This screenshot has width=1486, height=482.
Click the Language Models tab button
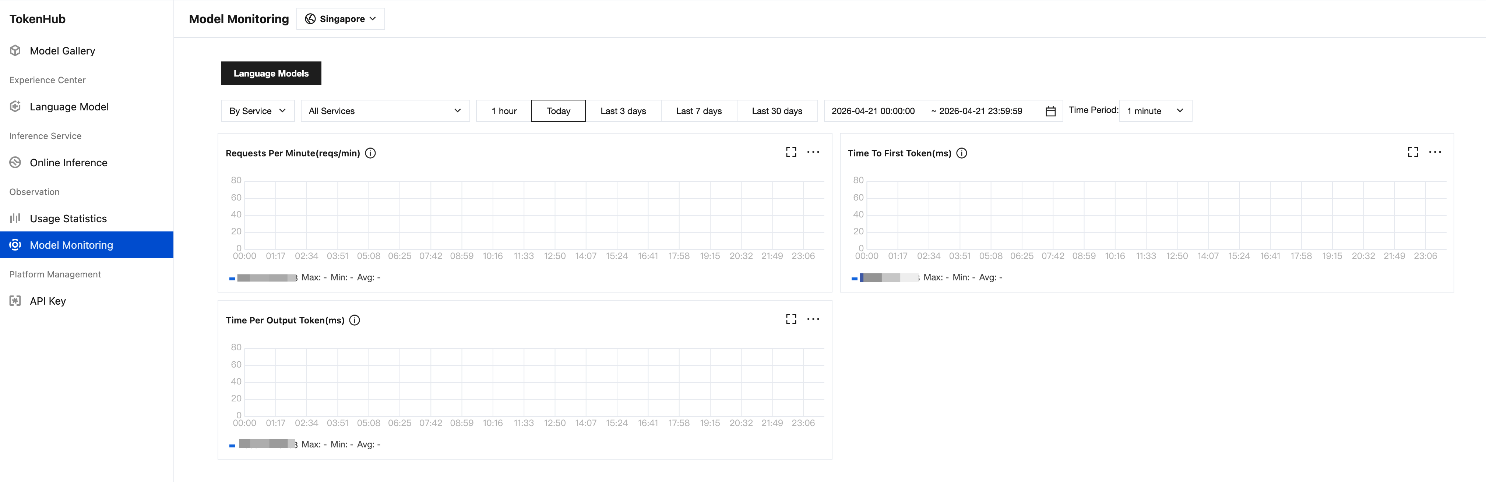point(271,73)
